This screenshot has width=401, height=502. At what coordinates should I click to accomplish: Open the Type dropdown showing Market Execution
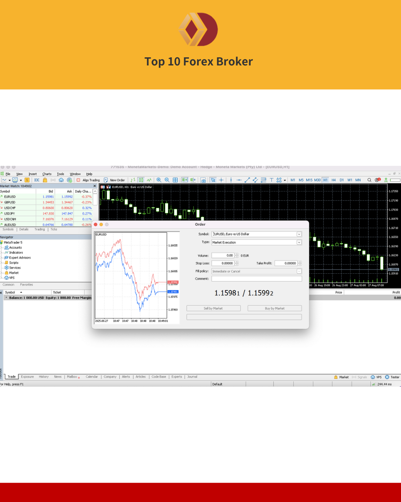pos(299,242)
